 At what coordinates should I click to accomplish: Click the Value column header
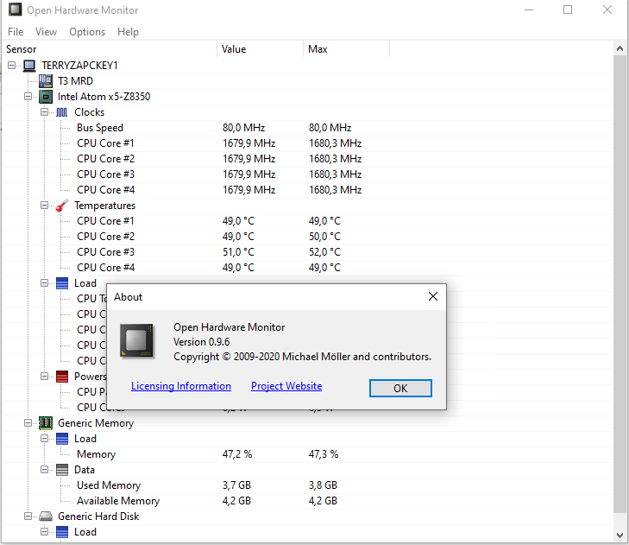point(260,49)
